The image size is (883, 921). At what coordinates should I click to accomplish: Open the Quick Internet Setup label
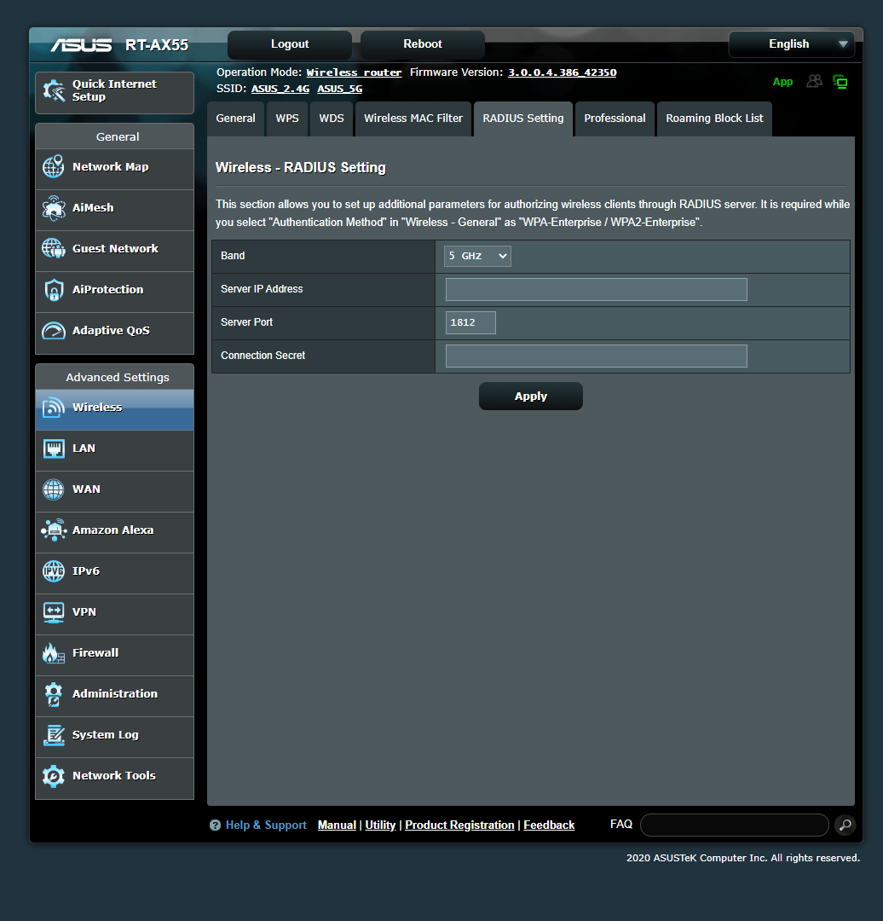tap(114, 90)
